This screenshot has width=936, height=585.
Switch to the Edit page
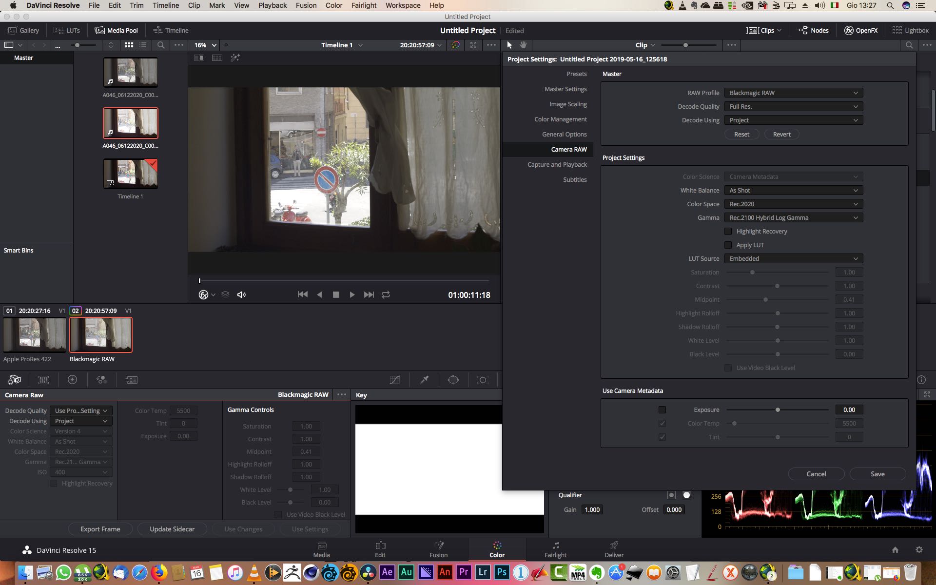(380, 549)
